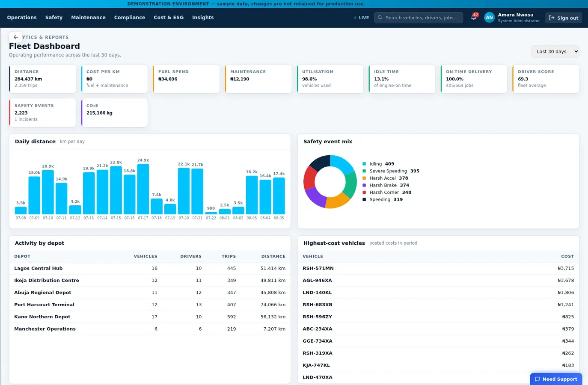
Task: Click the back arrow icon above Fleet Dashboard
Action: (x=16, y=37)
